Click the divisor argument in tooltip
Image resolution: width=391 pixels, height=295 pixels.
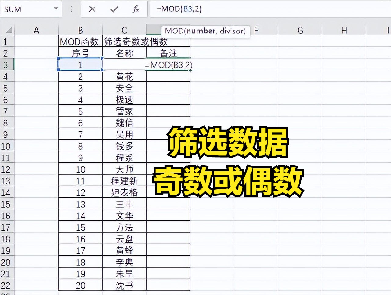pos(232,31)
